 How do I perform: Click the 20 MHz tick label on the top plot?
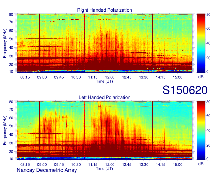(11, 65)
